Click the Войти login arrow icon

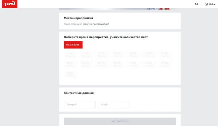[x=206, y=4]
